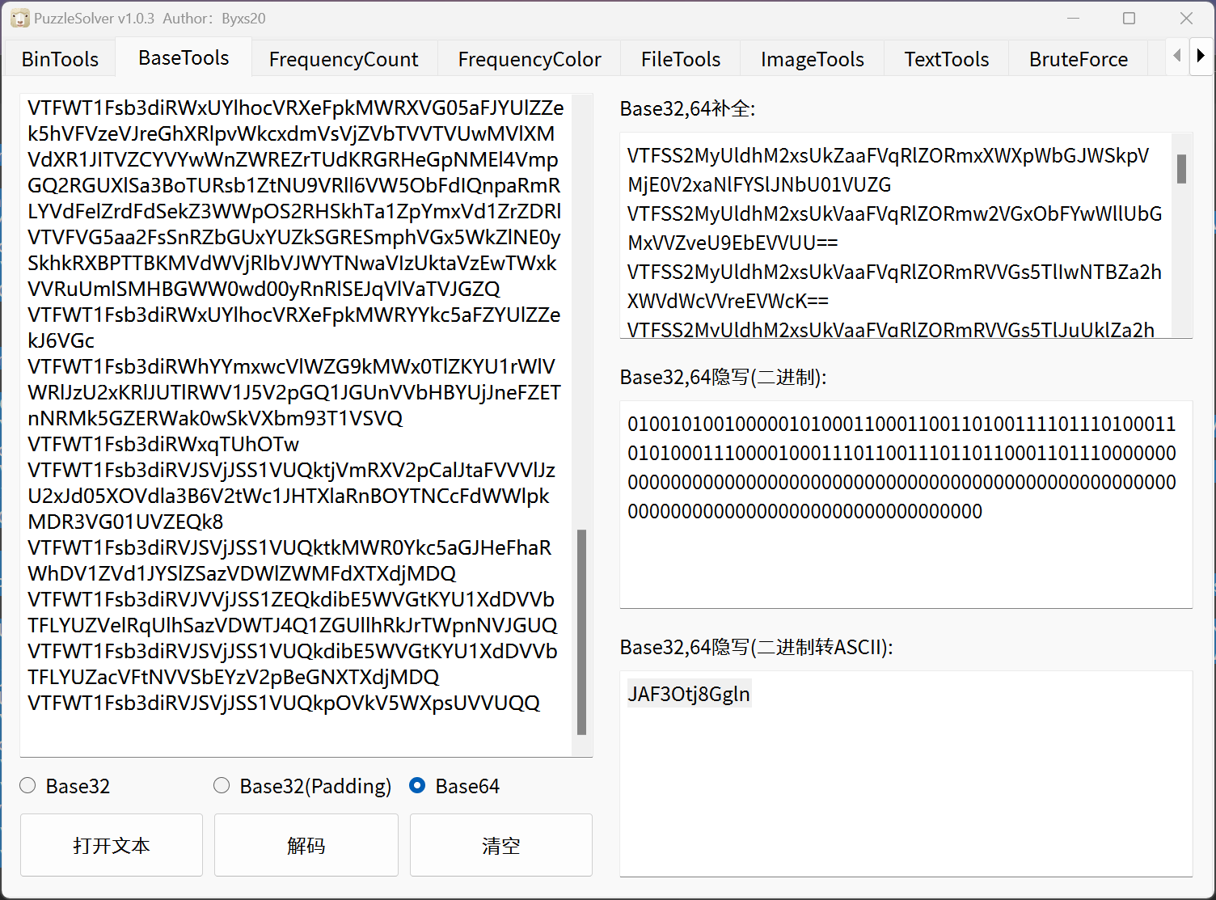
Task: Go to the FrequencyColor tab
Action: [529, 59]
